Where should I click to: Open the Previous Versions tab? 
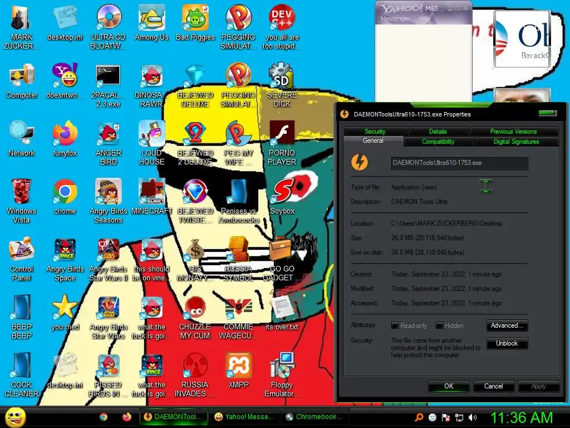pyautogui.click(x=514, y=132)
